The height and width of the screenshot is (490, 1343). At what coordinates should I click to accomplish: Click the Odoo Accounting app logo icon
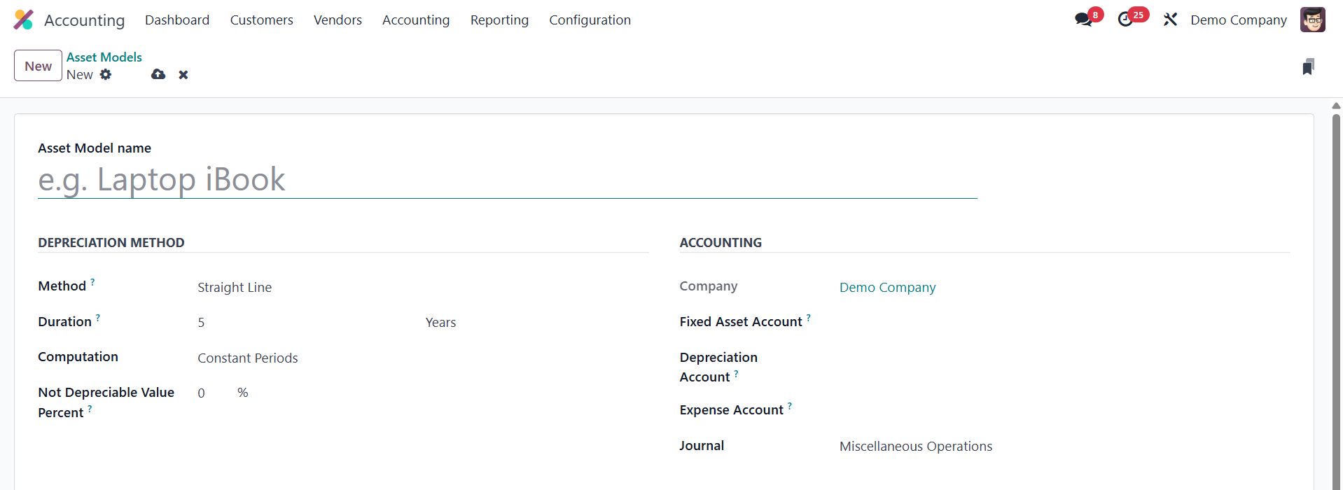(x=23, y=20)
